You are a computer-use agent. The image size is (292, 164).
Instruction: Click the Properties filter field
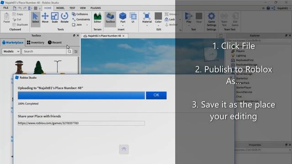click(263, 150)
